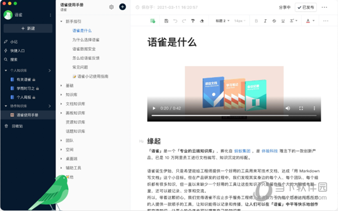Click the 新建 button
The image size is (338, 211).
28,28
